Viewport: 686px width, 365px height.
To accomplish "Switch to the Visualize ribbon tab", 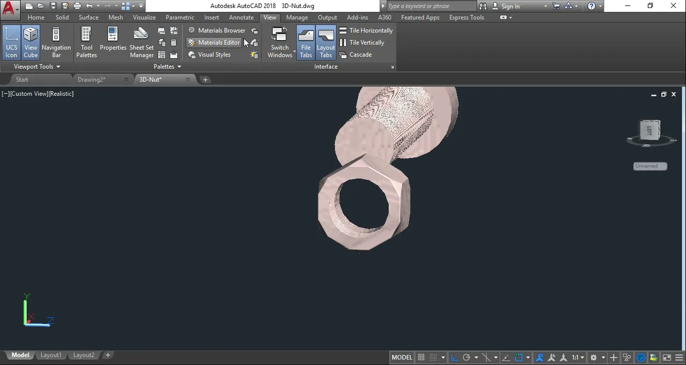I will click(x=144, y=18).
